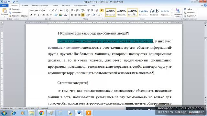Apply paragraph shading fill color
The image size is (207, 116).
(x=94, y=15)
